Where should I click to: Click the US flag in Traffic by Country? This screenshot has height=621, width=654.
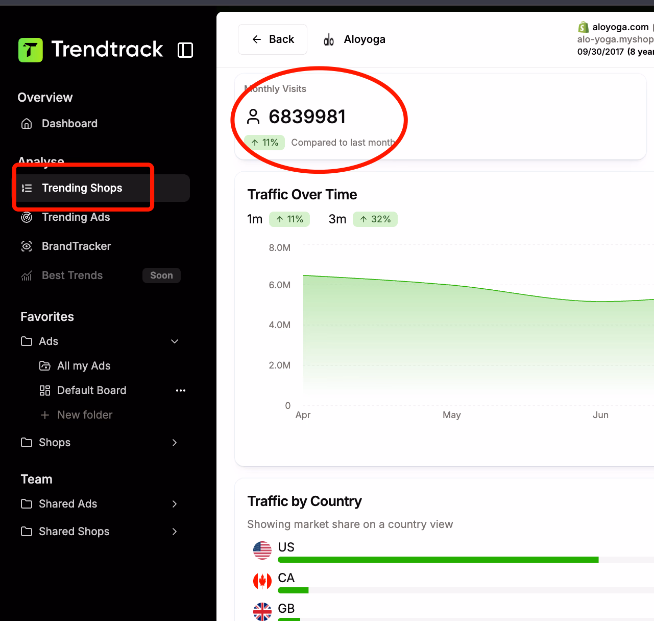(x=262, y=550)
